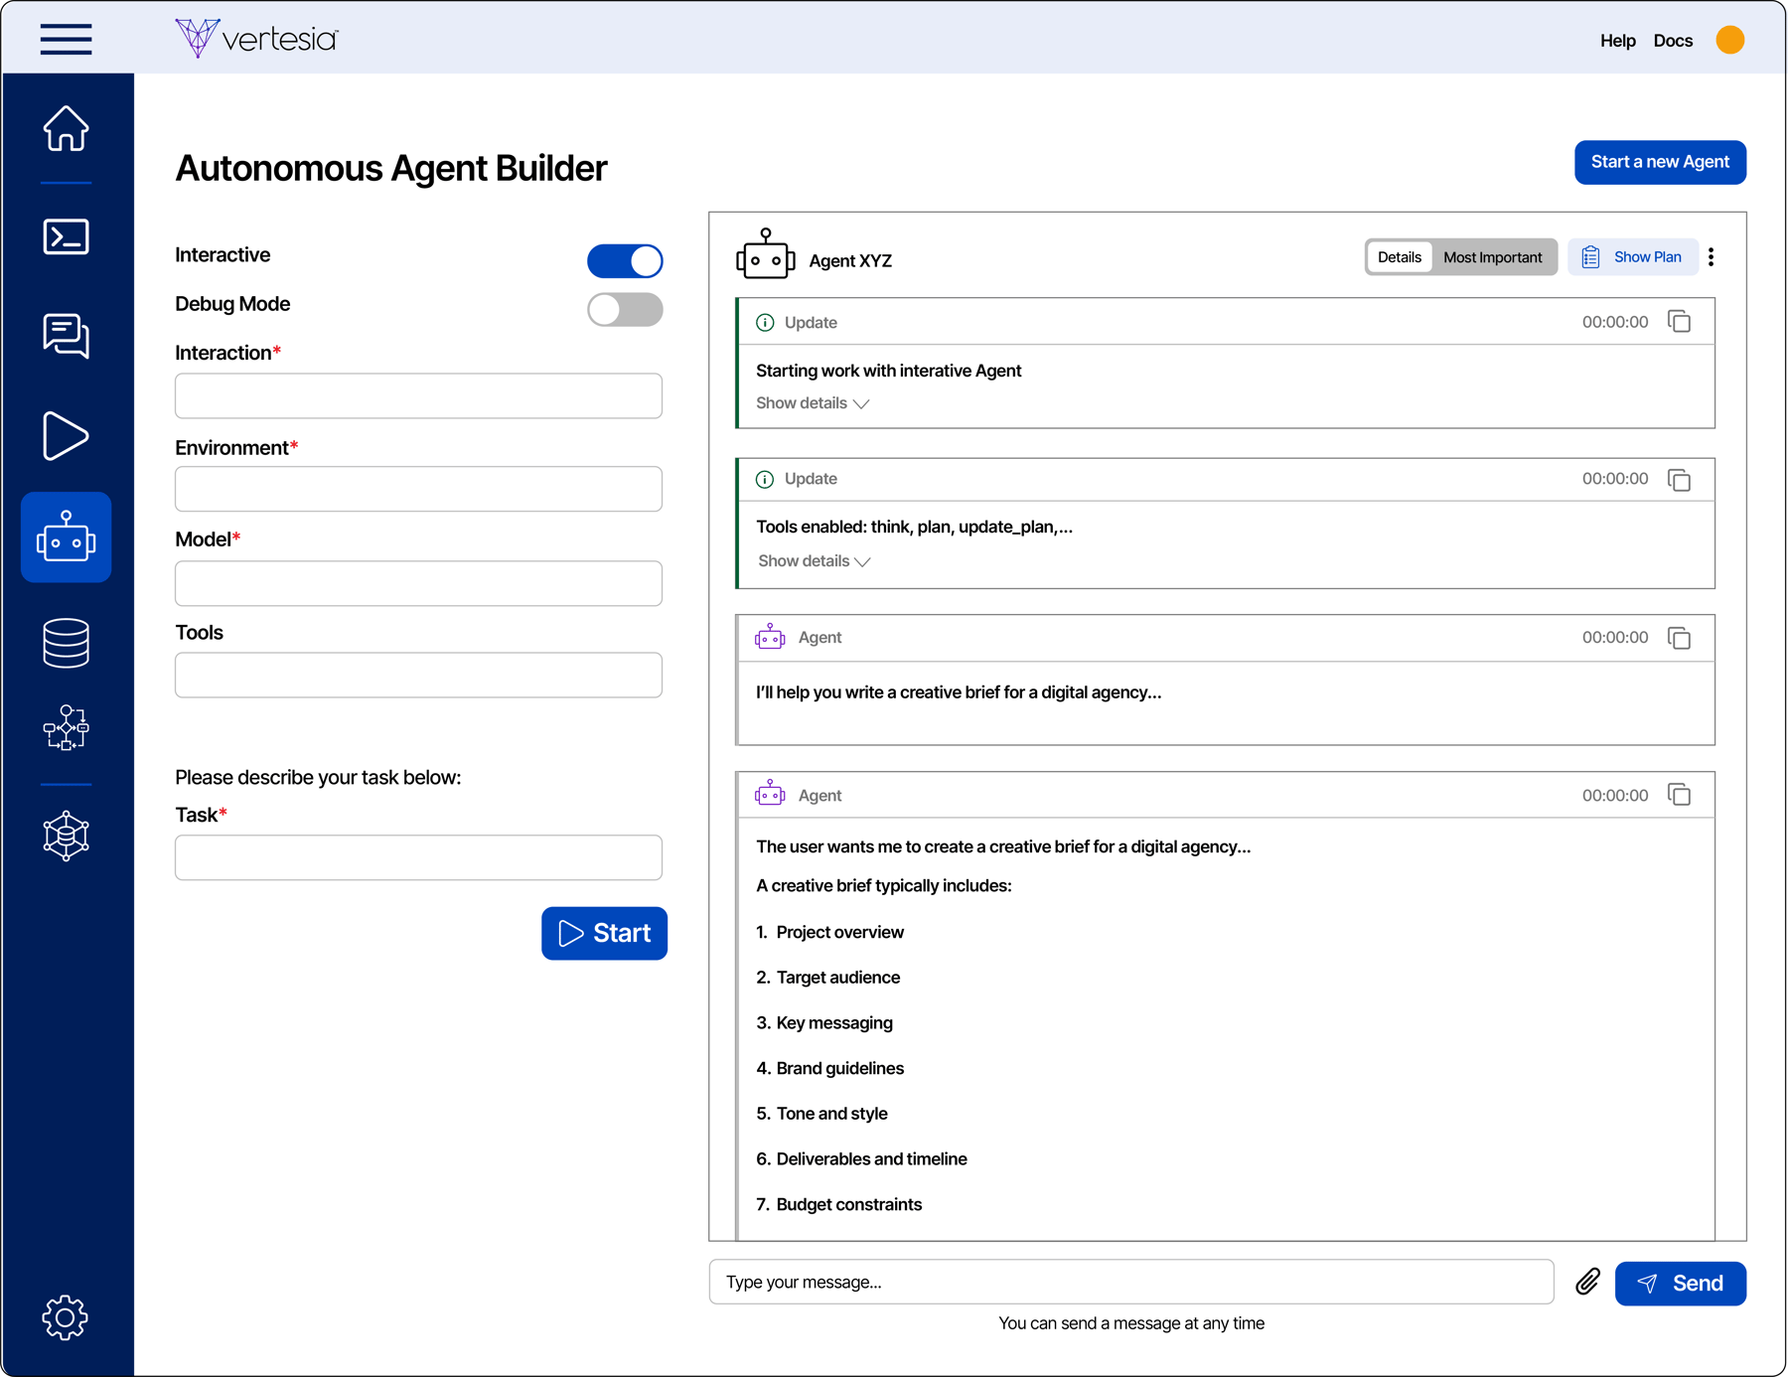Open the Help link

coord(1617,41)
